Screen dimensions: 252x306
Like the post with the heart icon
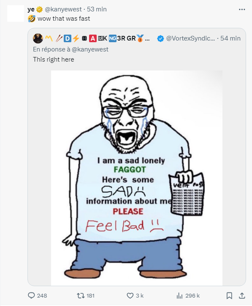click(x=130, y=295)
